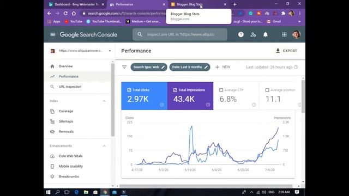Export the performance data
349x196 pixels.
coord(286,51)
